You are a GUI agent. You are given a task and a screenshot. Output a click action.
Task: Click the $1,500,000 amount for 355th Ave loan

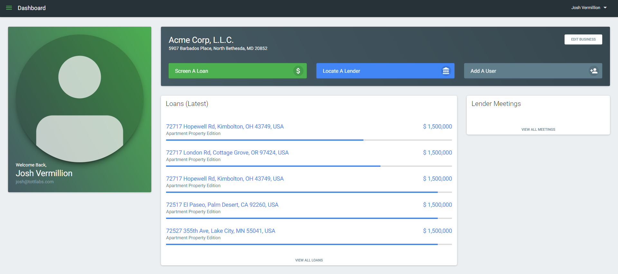click(437, 231)
